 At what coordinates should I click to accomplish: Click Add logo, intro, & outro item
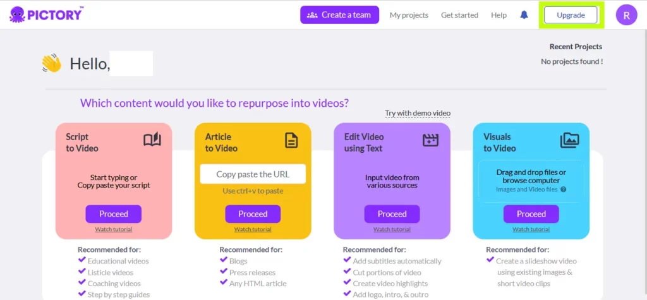pyautogui.click(x=390, y=295)
